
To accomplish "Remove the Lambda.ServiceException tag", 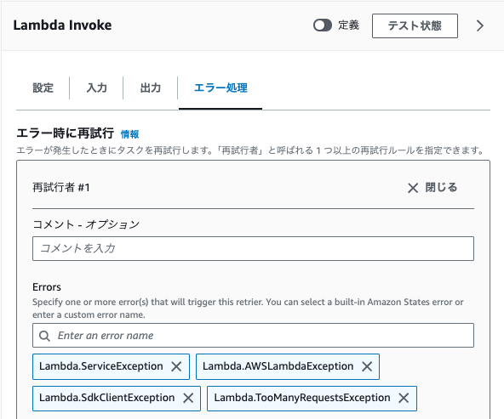I will (x=176, y=366).
